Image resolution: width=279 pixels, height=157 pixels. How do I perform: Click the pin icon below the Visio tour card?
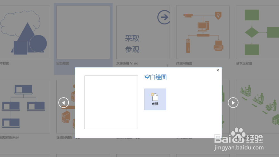pos(167,66)
